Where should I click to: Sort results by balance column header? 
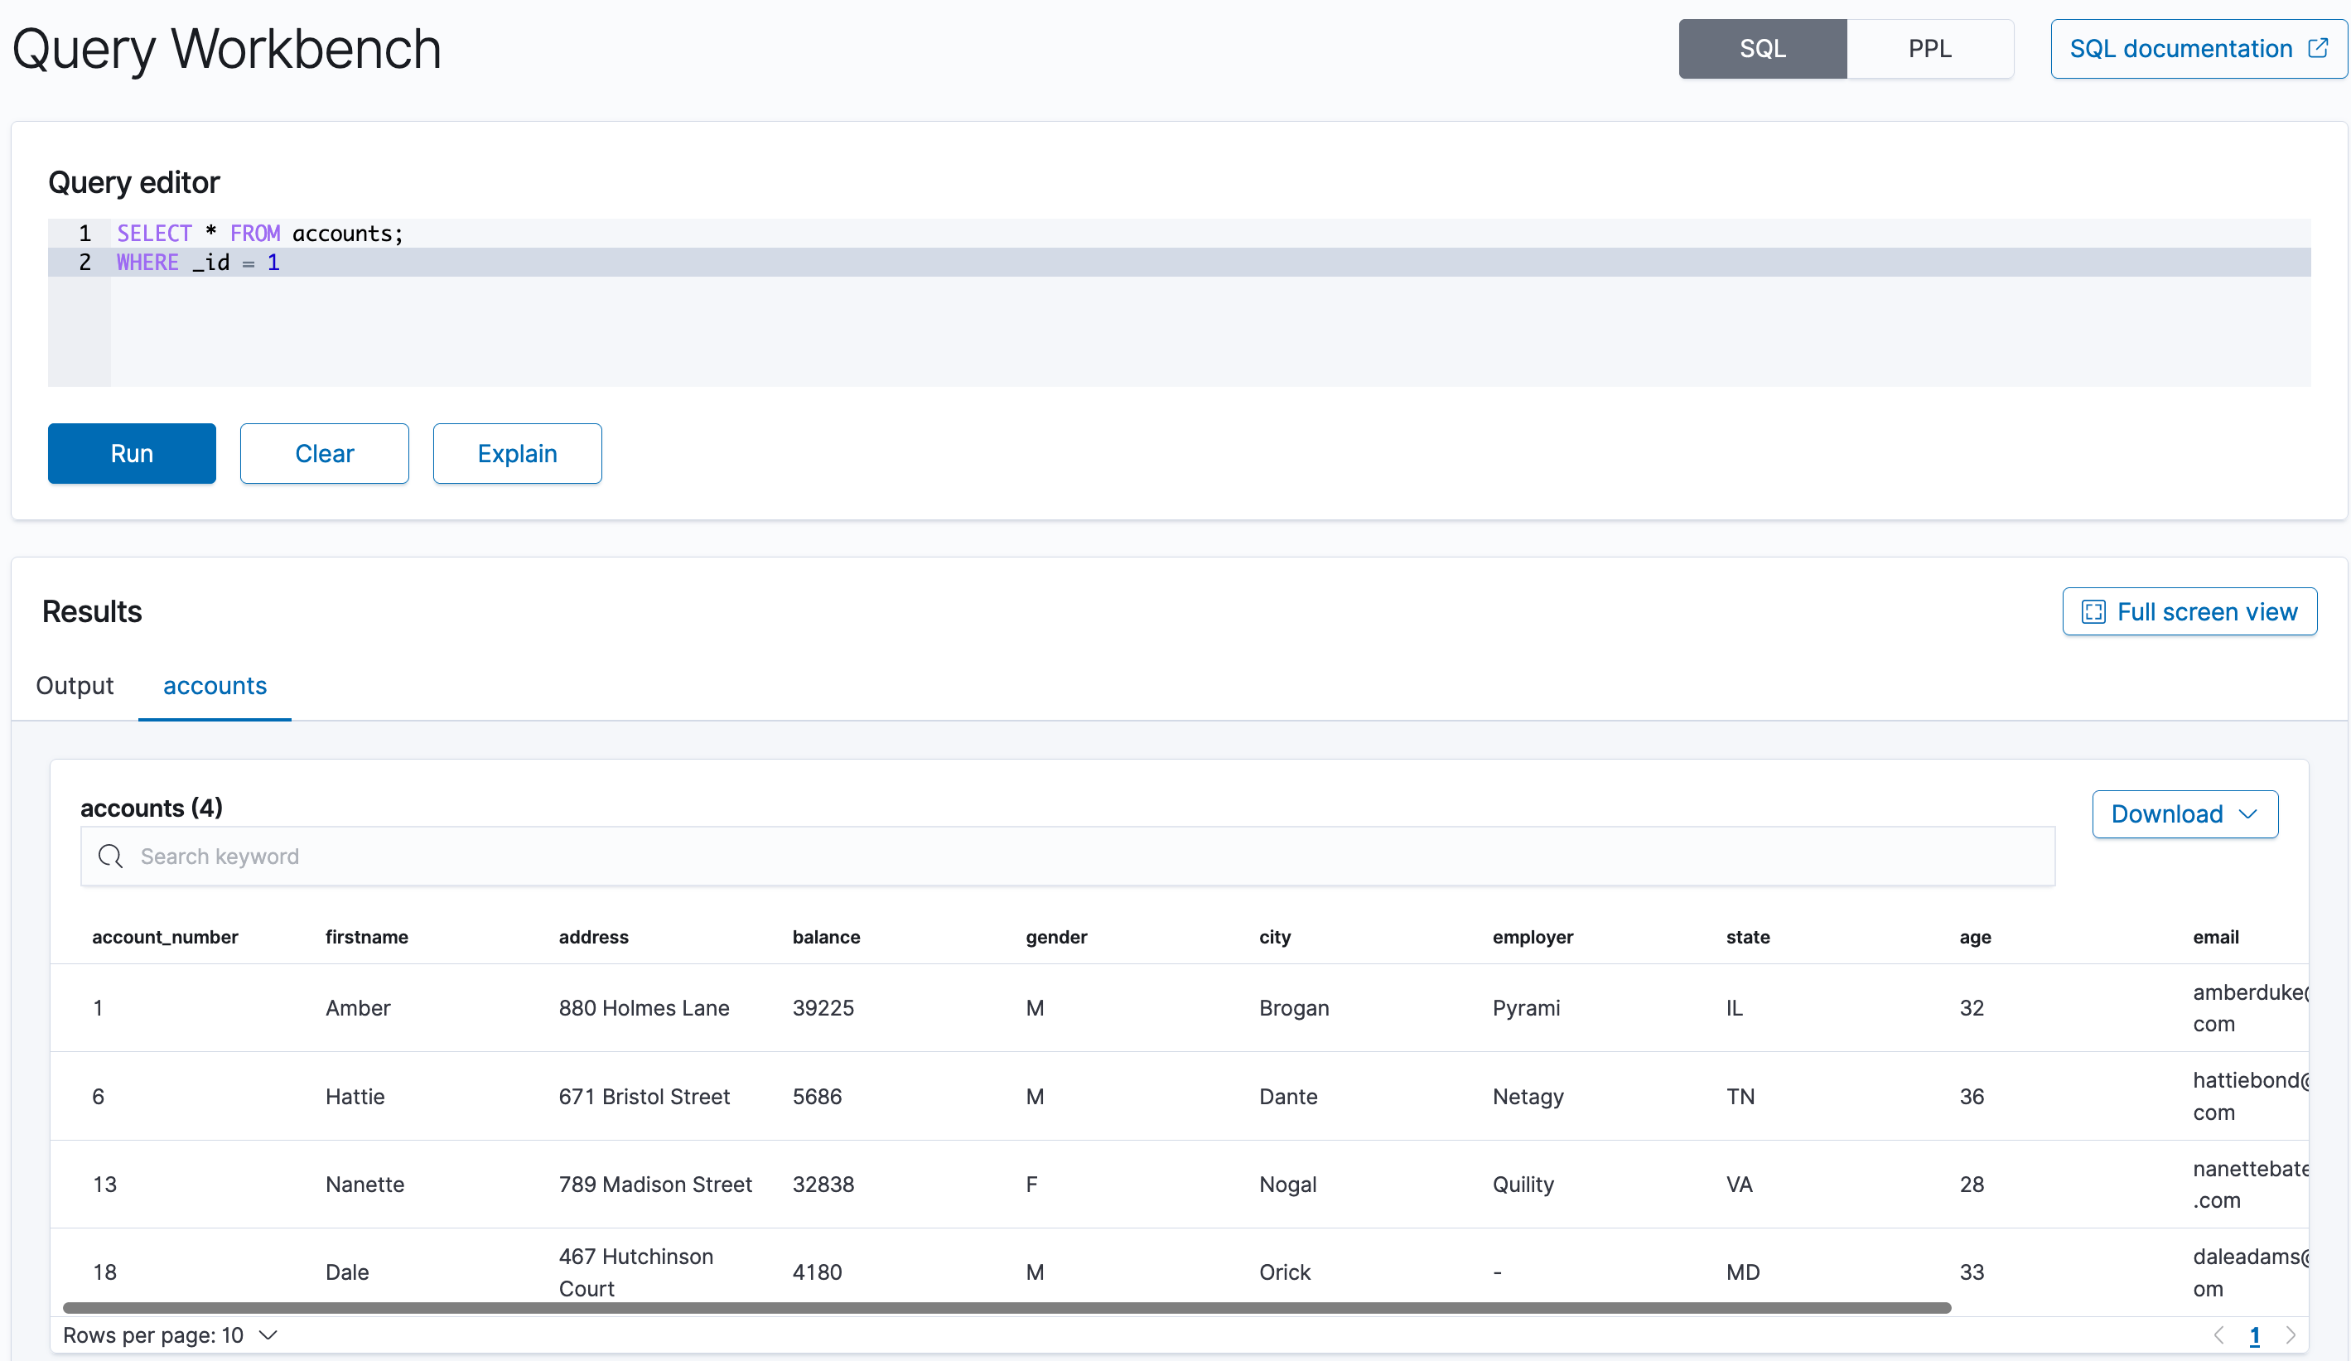(x=827, y=935)
